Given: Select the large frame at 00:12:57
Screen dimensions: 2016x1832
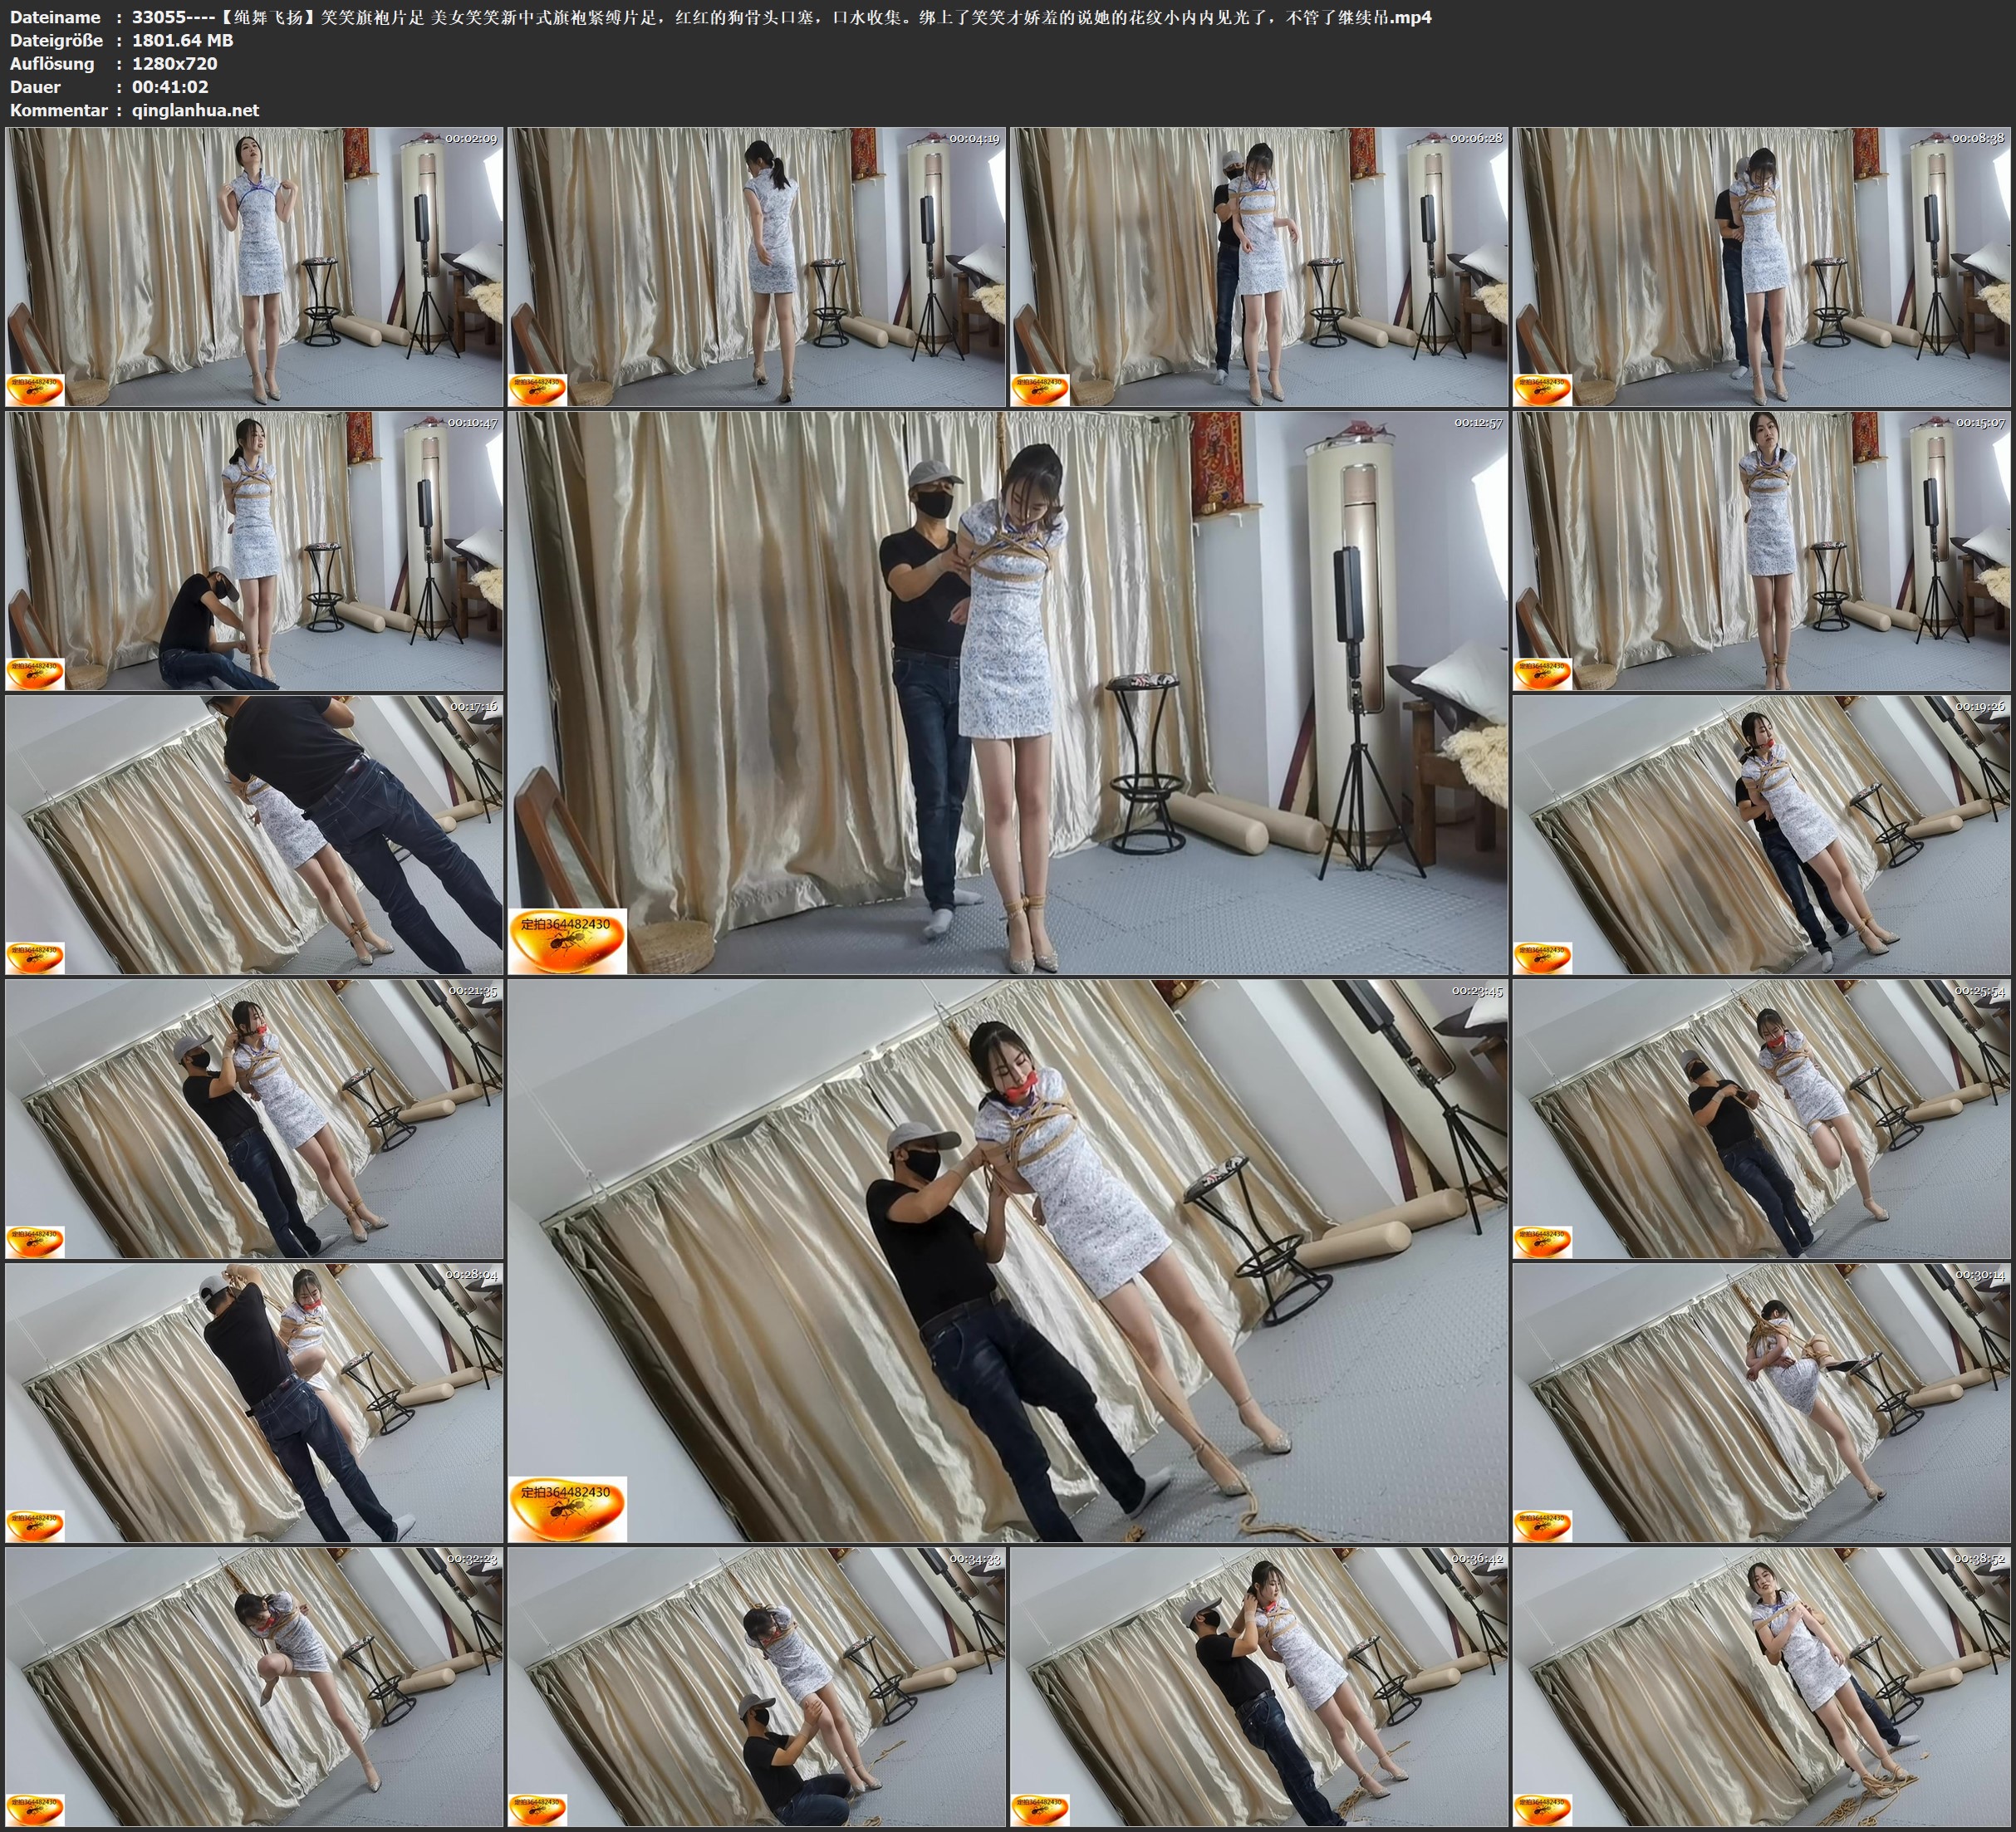Looking at the screenshot, I should (x=1008, y=692).
